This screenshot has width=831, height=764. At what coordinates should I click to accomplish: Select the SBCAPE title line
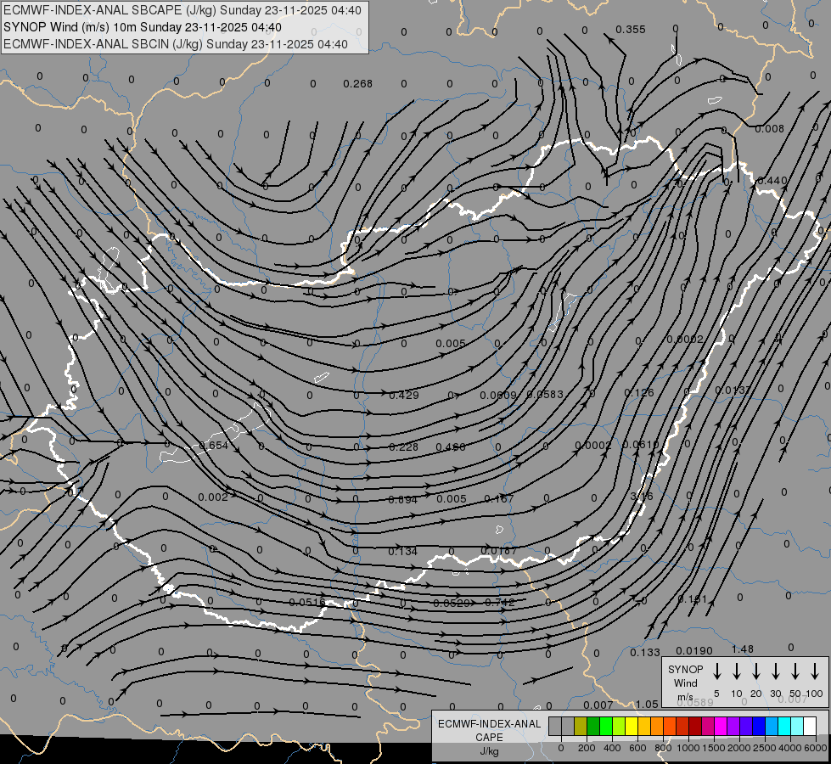pyautogui.click(x=182, y=10)
